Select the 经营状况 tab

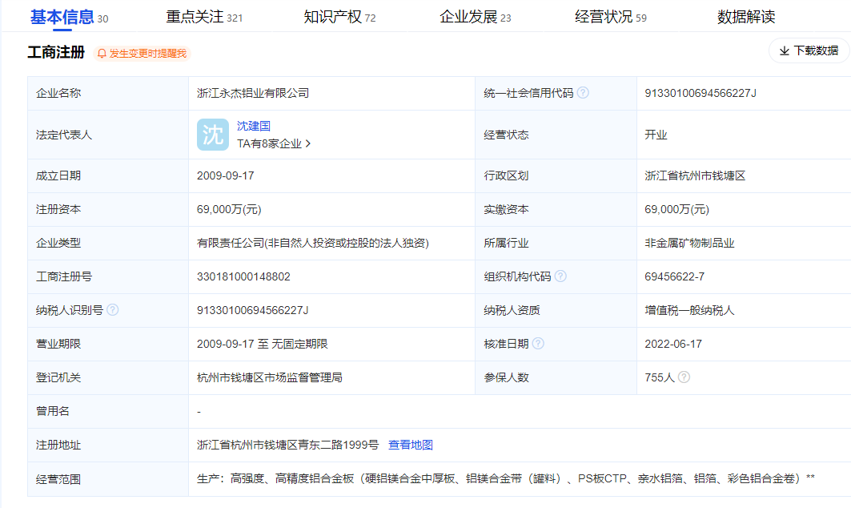click(x=604, y=17)
